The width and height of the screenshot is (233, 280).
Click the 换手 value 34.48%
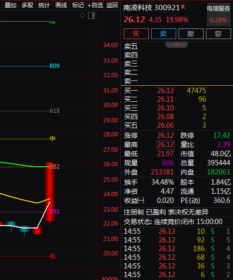pos(163,182)
